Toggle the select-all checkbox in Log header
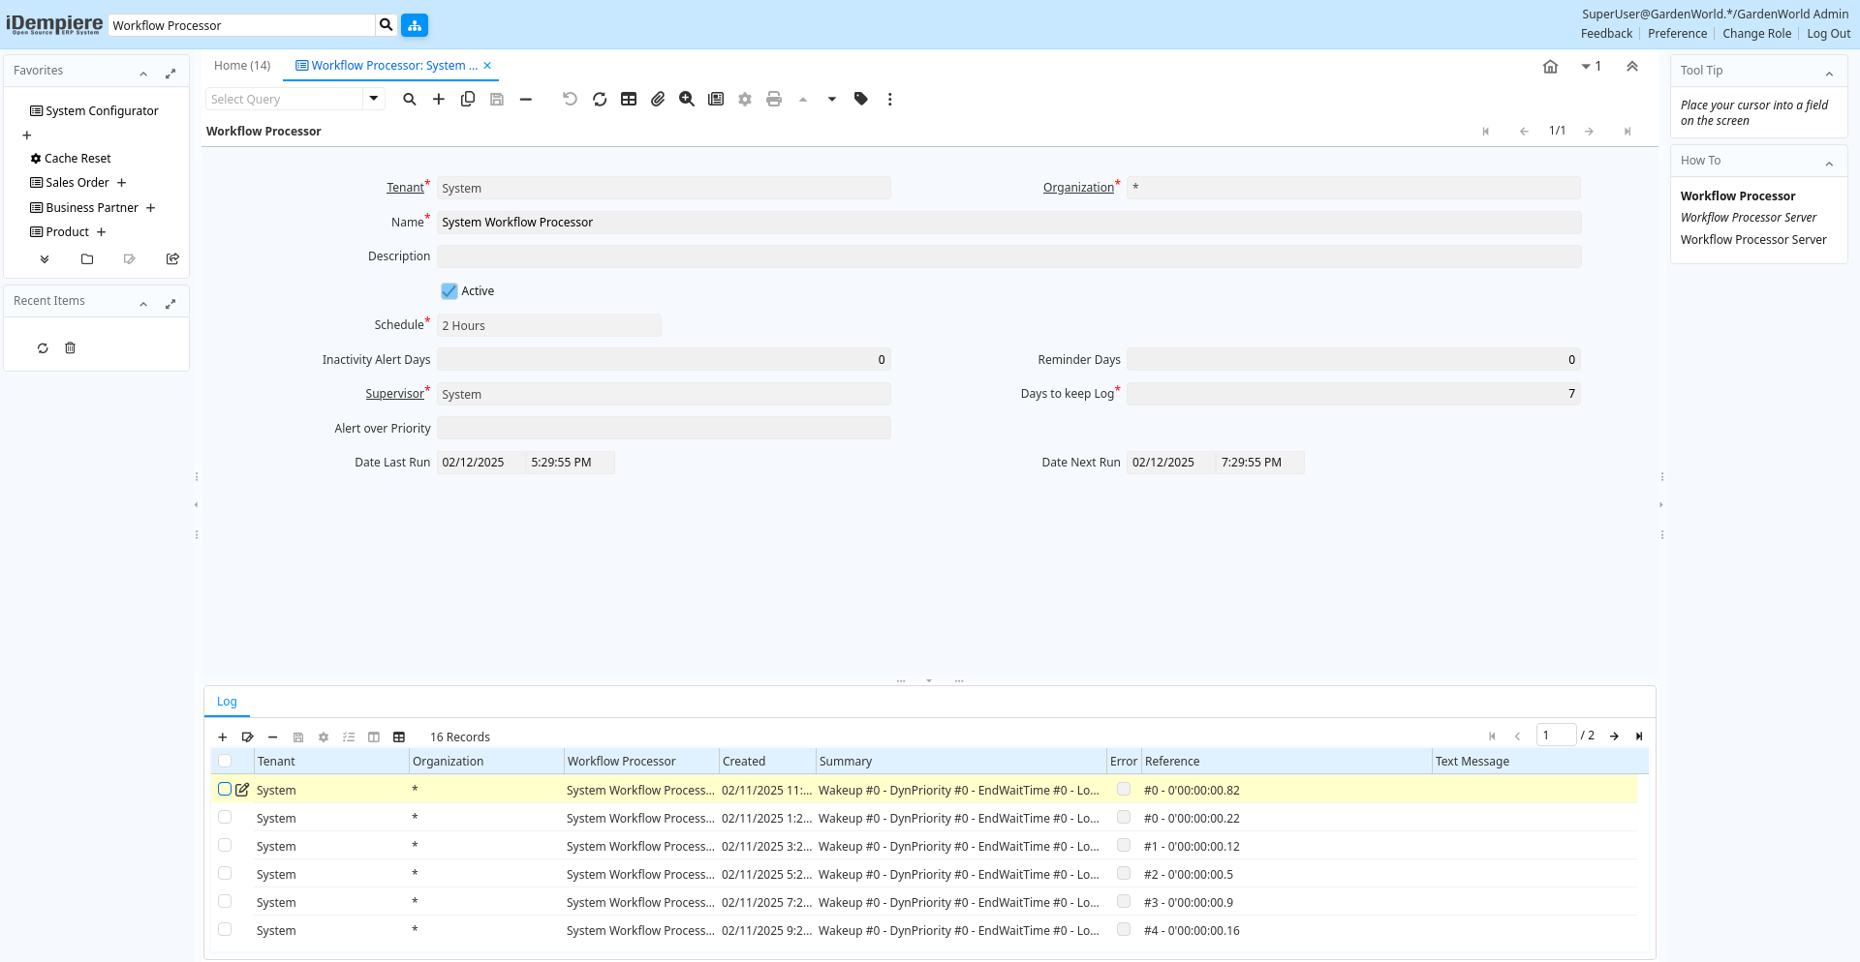The width and height of the screenshot is (1860, 962). 225,762
